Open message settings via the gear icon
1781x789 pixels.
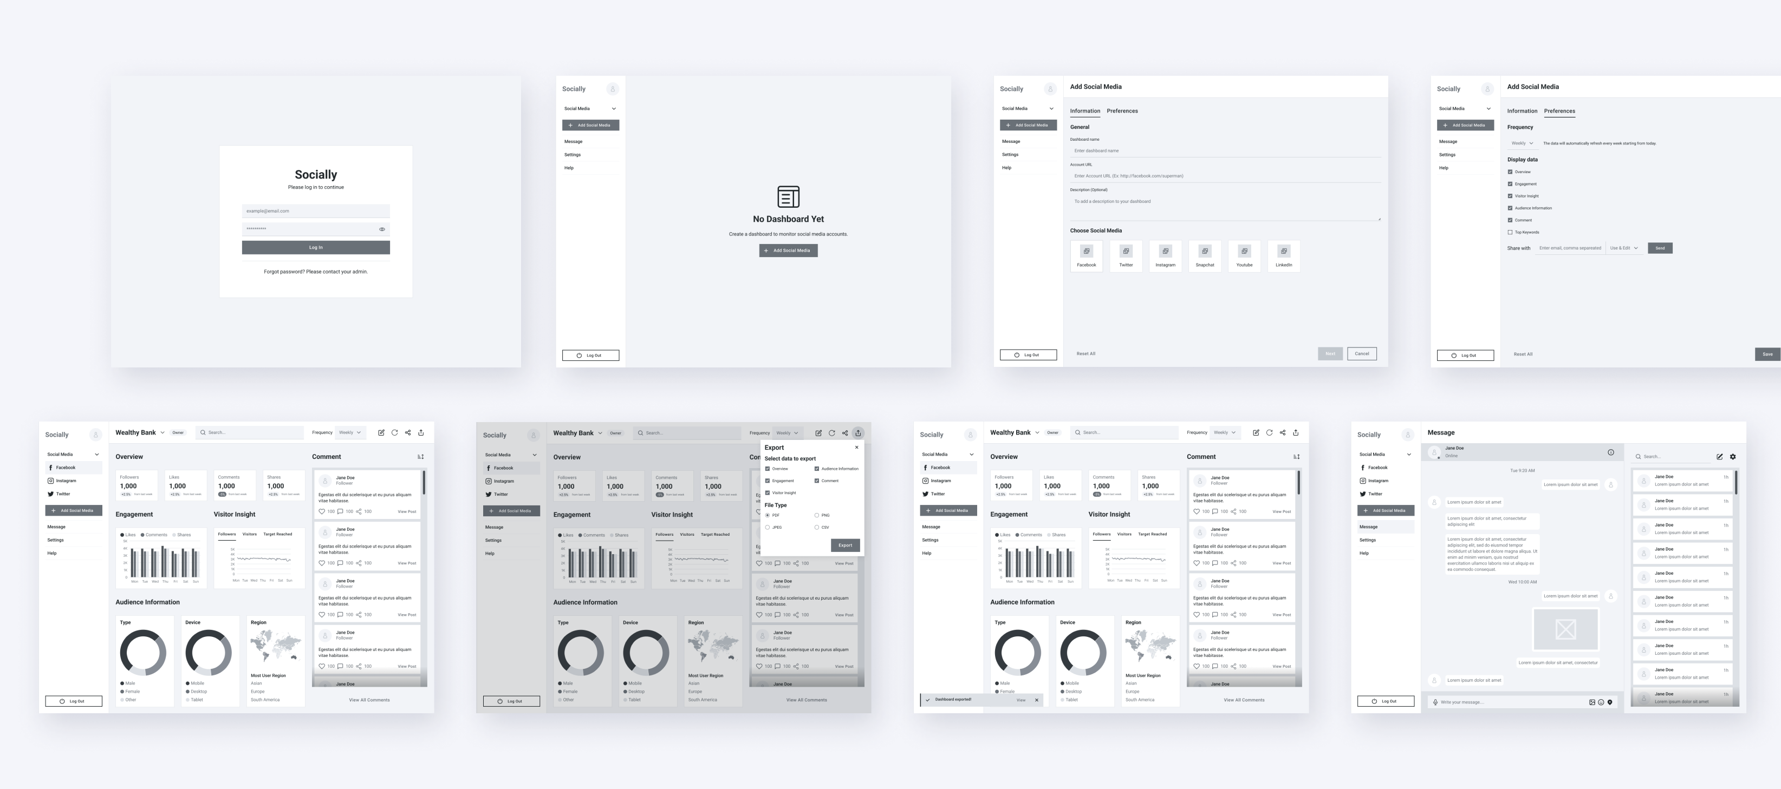click(x=1733, y=457)
